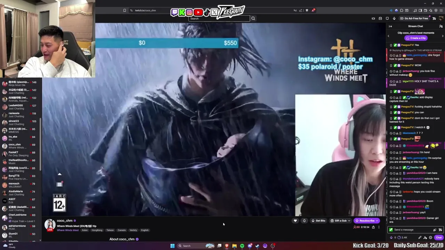Image resolution: width=445 pixels, height=250 pixels.
Task: Click the coco_chm channel name under video
Action: (x=65, y=220)
